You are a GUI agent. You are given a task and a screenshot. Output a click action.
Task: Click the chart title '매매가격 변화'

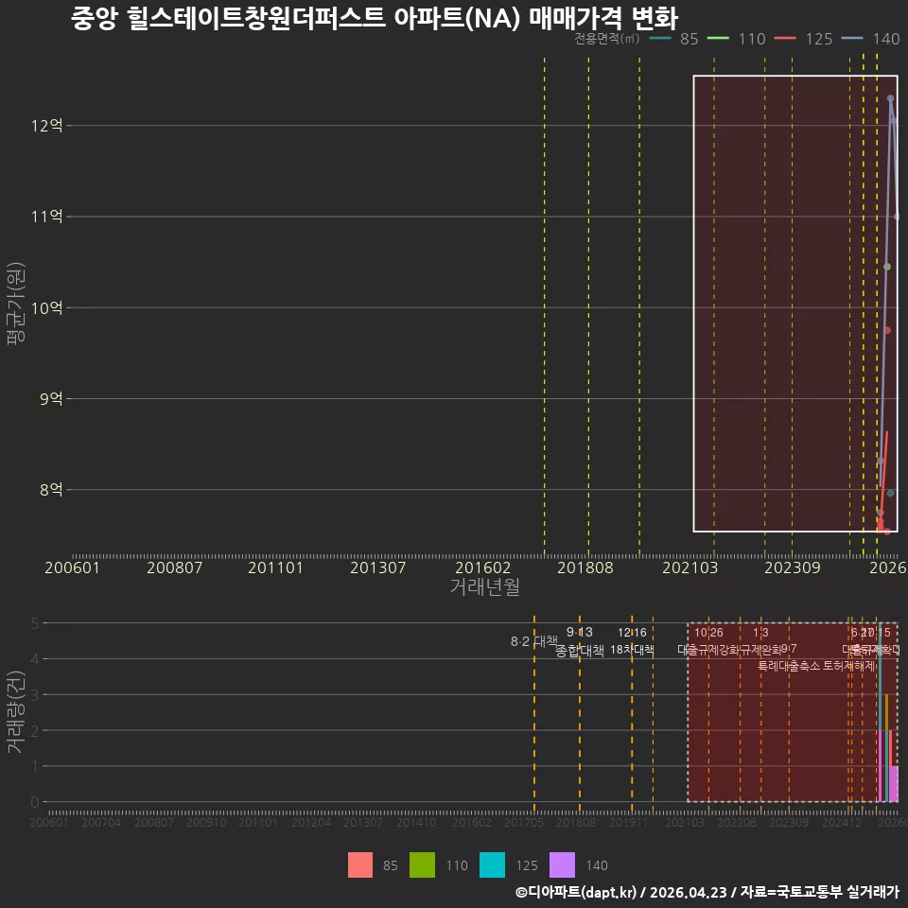pos(602,18)
